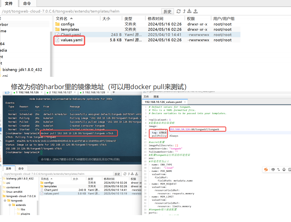Refresh the lower file panel listing
Screen dimensions: 291x222
[125, 174]
